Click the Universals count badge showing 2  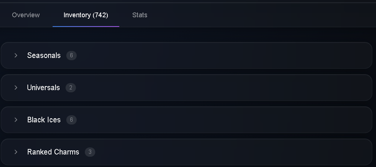point(71,87)
